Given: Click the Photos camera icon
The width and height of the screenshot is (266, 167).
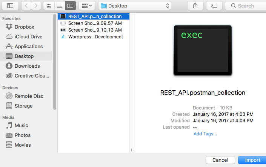Looking at the screenshot, I should [9, 135].
